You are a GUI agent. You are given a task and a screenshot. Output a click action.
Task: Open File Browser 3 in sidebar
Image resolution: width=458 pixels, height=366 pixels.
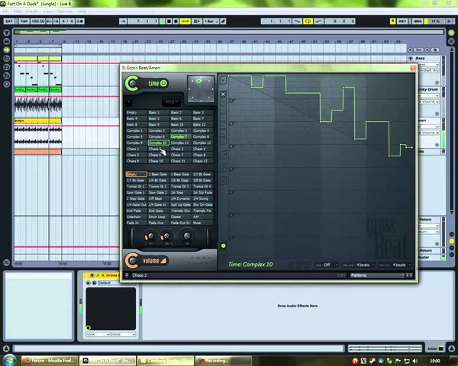pyautogui.click(x=6, y=75)
